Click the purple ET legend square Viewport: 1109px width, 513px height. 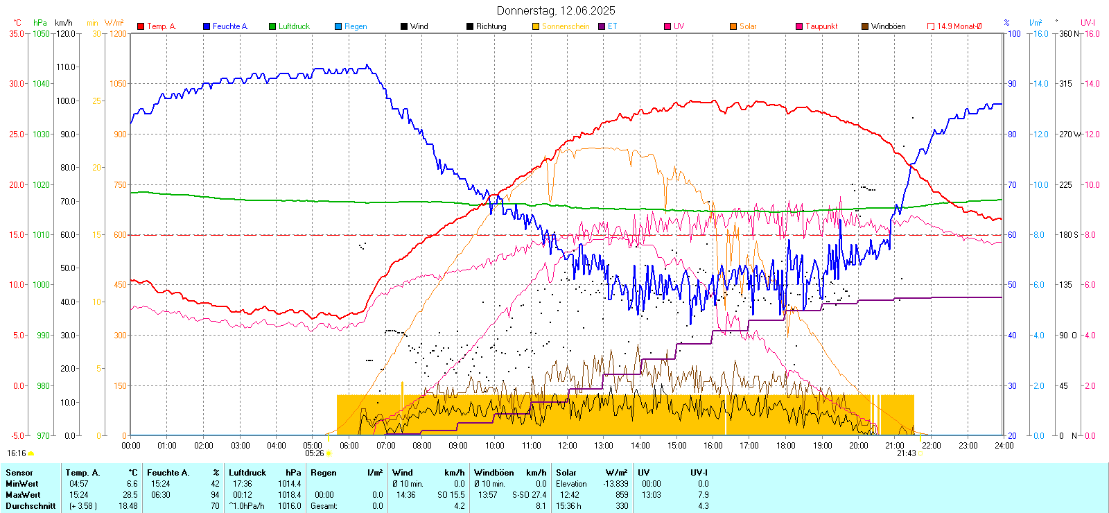pyautogui.click(x=602, y=26)
